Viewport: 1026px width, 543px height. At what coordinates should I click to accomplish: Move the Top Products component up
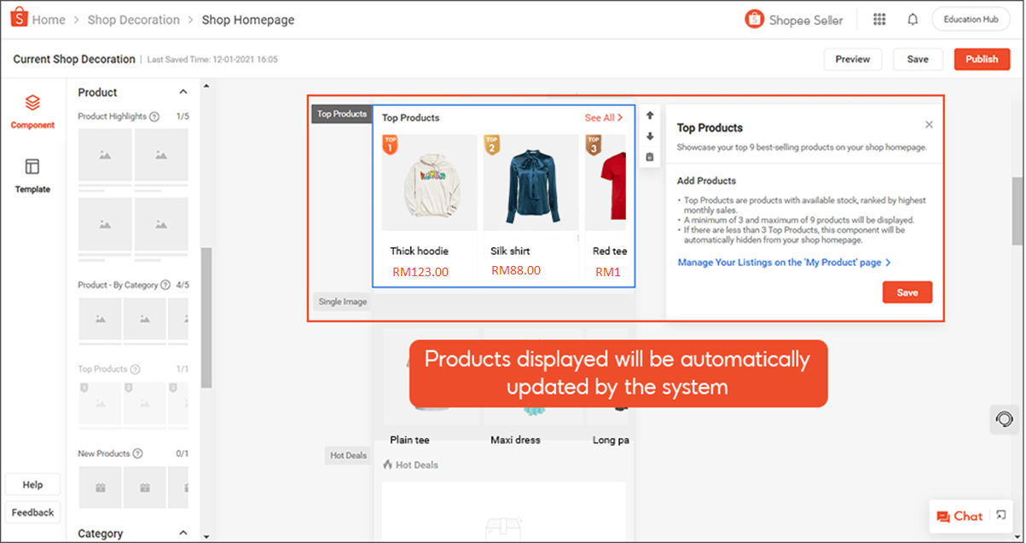(649, 114)
